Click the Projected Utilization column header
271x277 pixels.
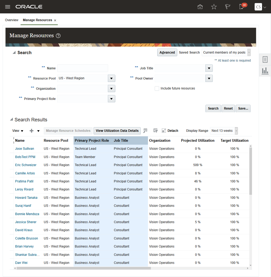click(x=198, y=141)
